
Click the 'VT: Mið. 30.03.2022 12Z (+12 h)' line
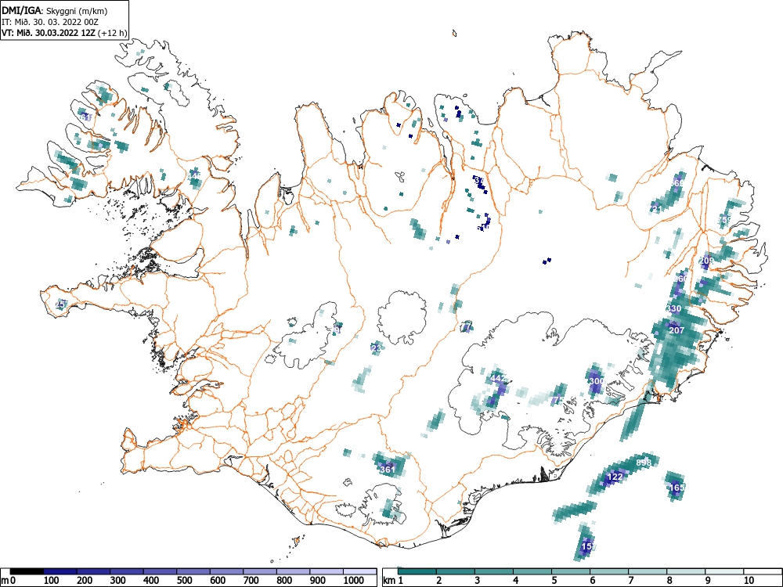coord(64,33)
